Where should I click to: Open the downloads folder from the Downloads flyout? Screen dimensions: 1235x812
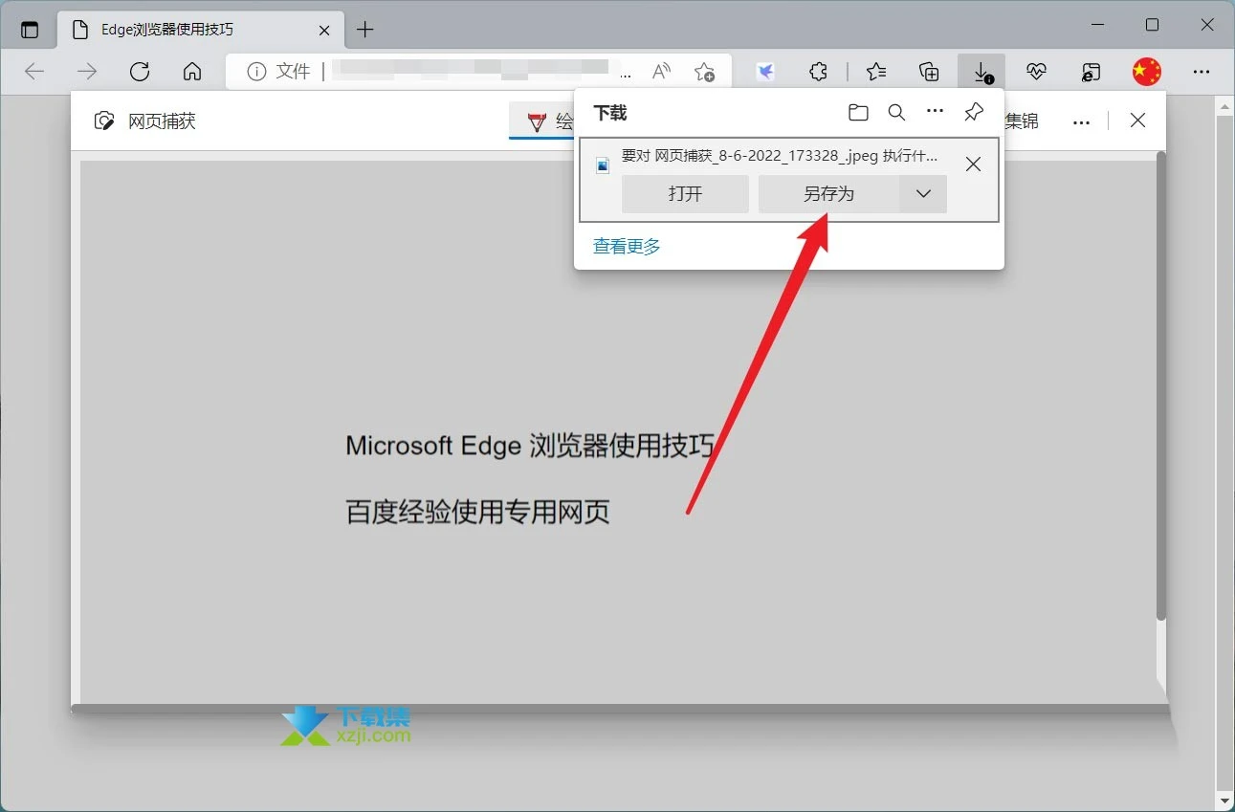[x=858, y=112]
